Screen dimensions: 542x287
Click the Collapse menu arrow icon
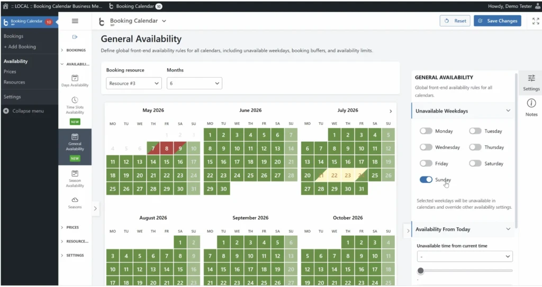(6, 111)
